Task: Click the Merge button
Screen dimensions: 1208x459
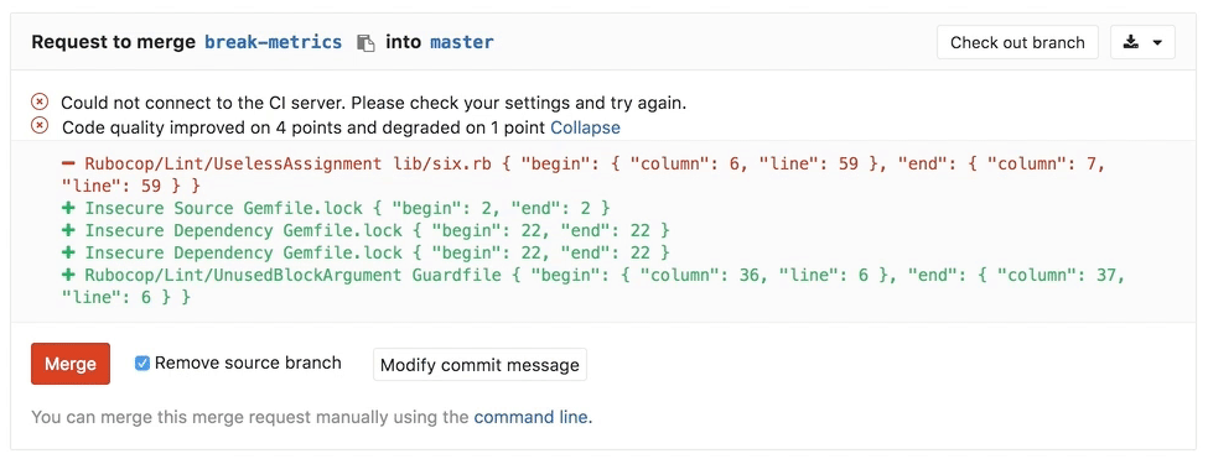Action: pos(70,364)
